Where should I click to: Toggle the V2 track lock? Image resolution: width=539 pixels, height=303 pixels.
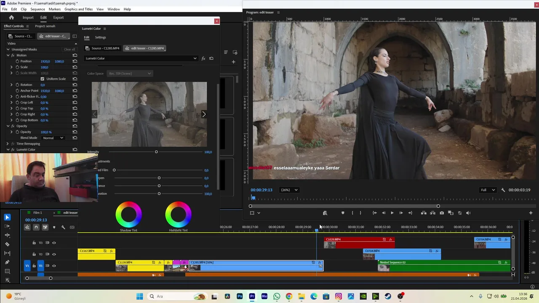tap(34, 254)
